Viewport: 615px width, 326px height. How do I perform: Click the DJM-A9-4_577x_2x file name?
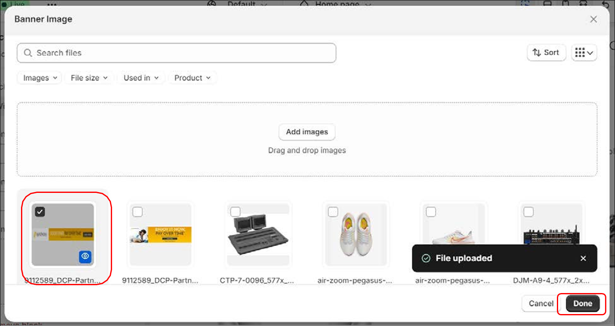[551, 280]
